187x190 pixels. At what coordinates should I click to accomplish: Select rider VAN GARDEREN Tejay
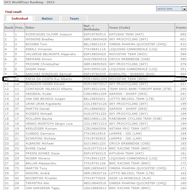click(43, 188)
